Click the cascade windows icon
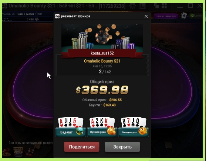 pos(156,6)
